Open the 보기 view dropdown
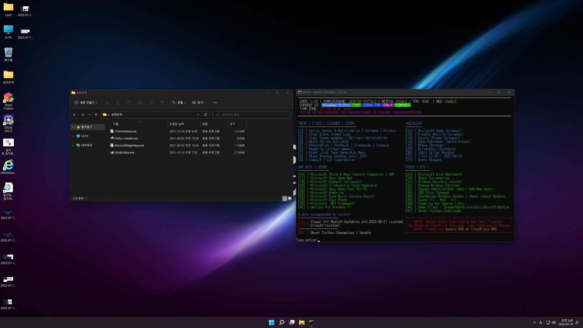The image size is (583, 328). [x=199, y=102]
